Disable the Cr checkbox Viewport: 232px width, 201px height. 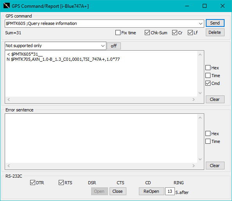tap(174, 33)
